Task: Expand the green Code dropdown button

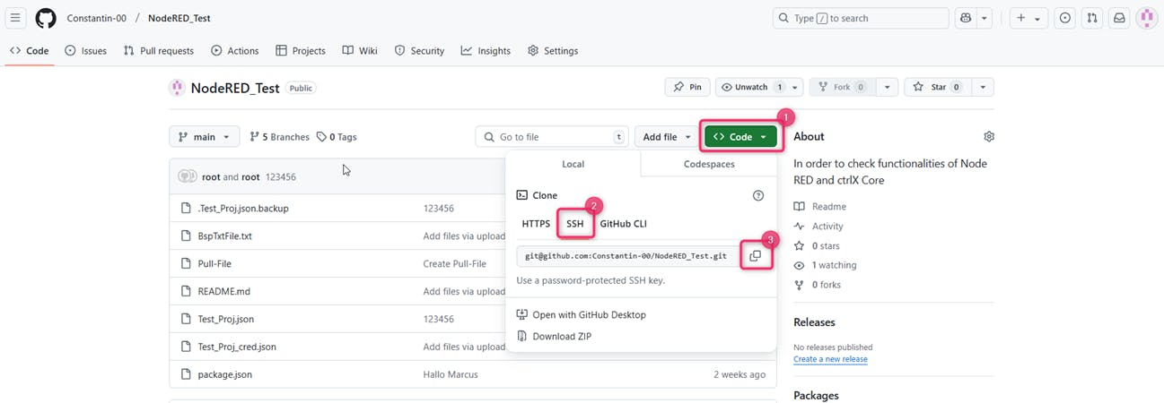Action: [740, 137]
